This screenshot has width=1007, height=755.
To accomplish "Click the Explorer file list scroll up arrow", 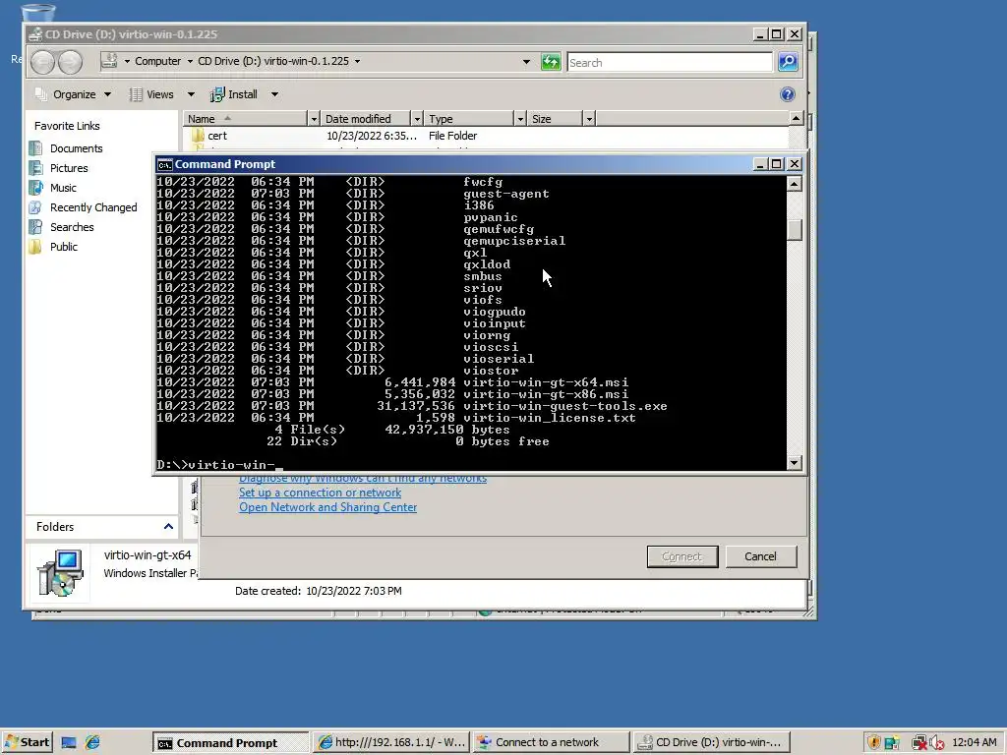I will tap(796, 118).
